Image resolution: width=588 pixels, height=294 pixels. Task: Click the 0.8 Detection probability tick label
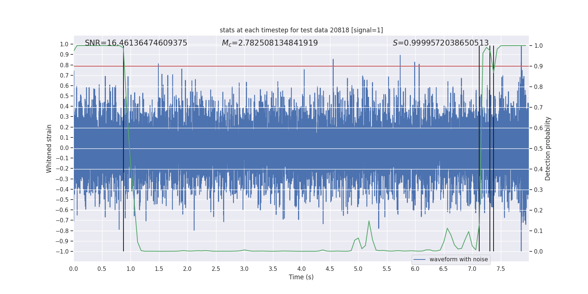coord(538,87)
